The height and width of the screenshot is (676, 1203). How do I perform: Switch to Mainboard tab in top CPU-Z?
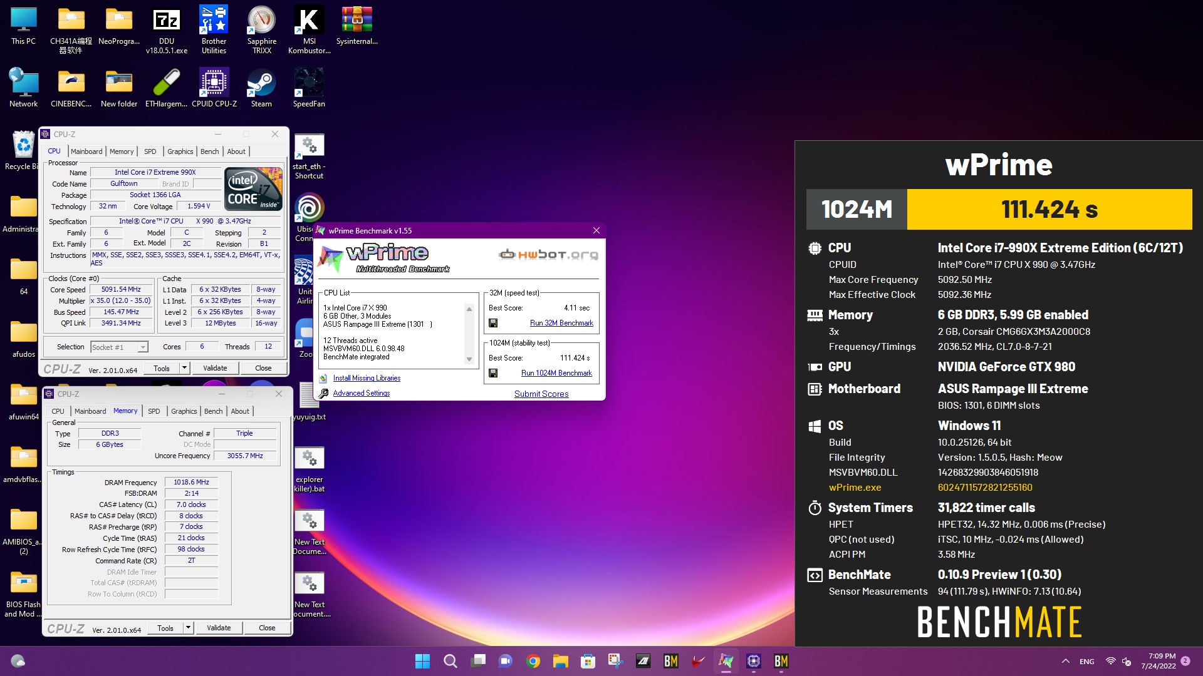coord(86,151)
